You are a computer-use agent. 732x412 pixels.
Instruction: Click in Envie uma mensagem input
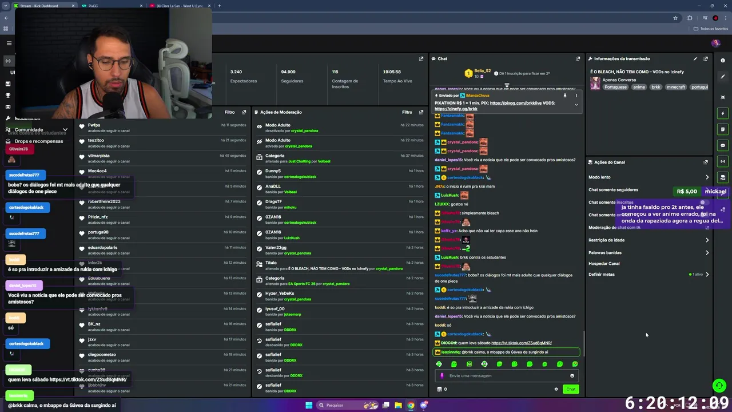click(508, 376)
